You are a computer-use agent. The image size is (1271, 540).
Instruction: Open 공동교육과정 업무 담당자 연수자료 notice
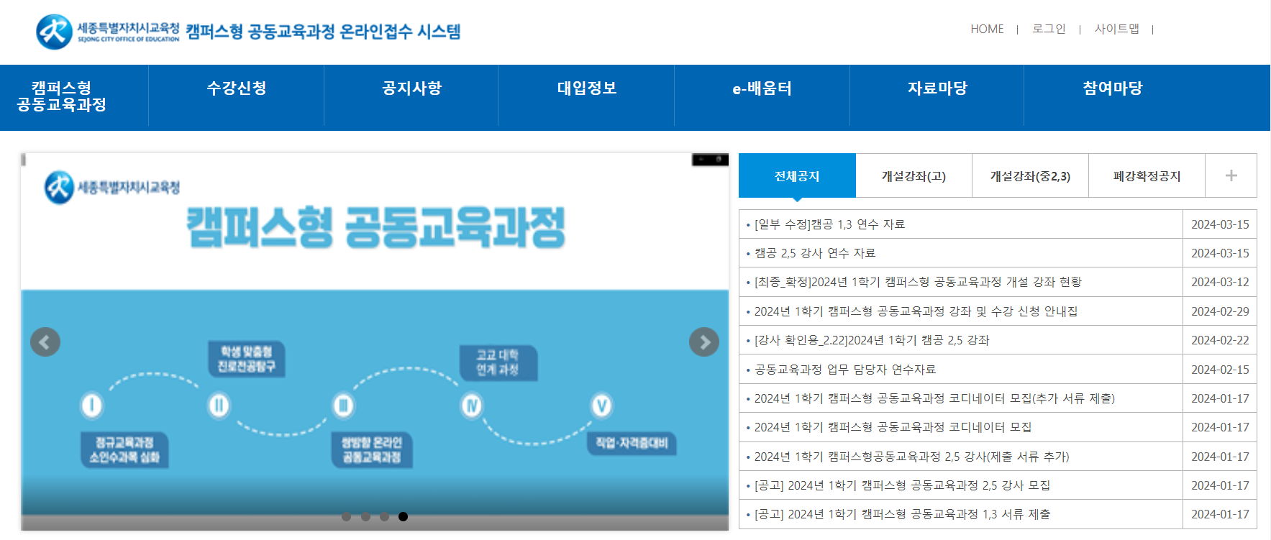click(x=845, y=370)
